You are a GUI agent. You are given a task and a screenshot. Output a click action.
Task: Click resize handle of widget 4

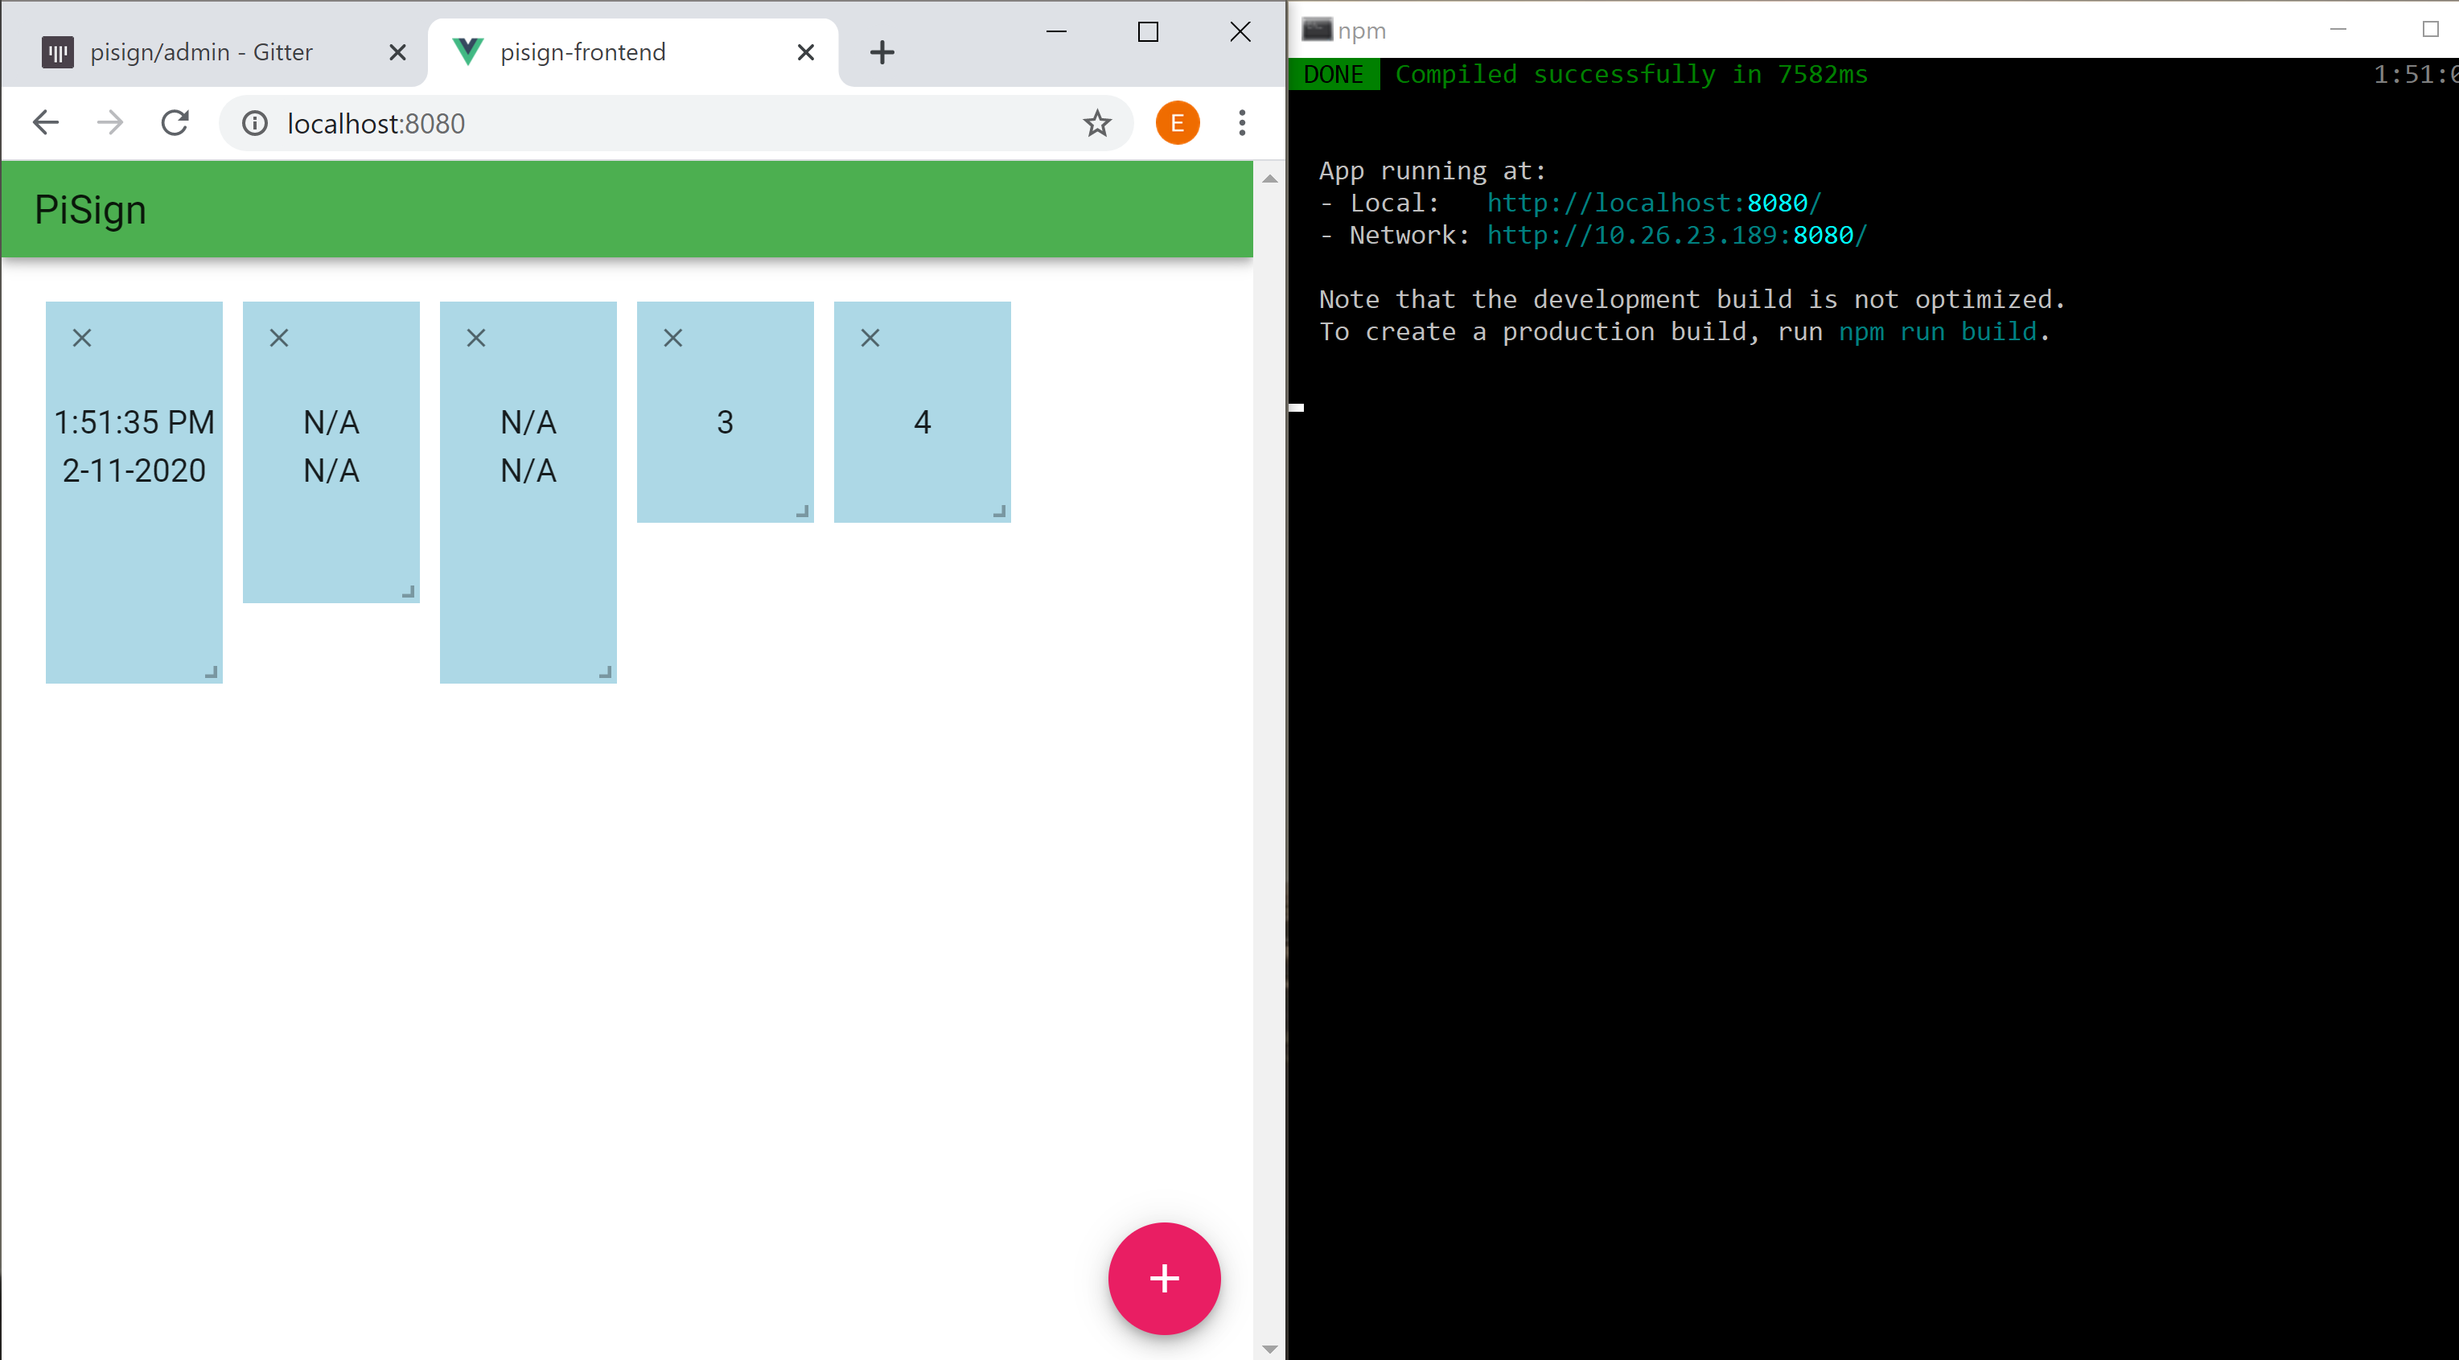tap(999, 512)
